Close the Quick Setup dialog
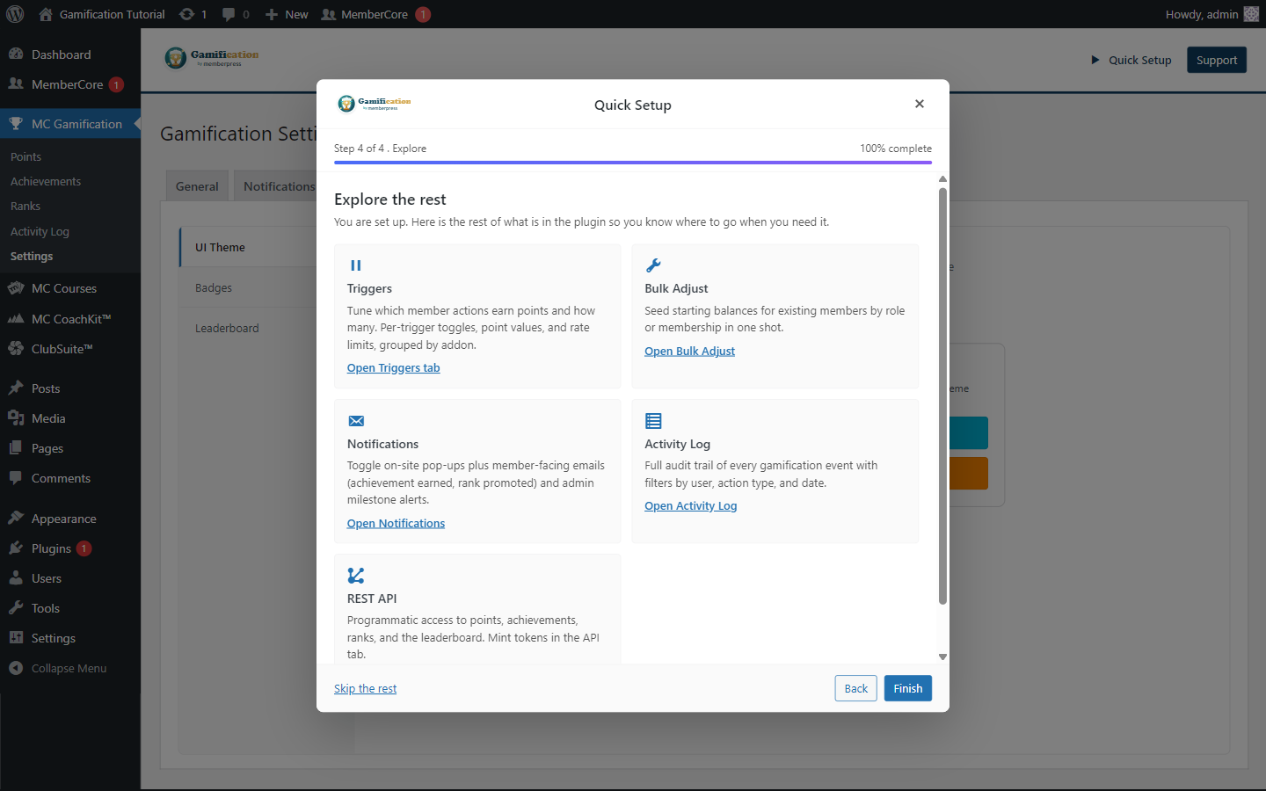Viewport: 1266px width, 791px height. pyautogui.click(x=920, y=104)
